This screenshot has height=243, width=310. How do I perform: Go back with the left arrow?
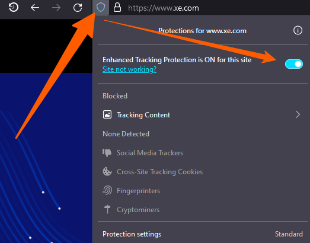pyautogui.click(x=35, y=8)
